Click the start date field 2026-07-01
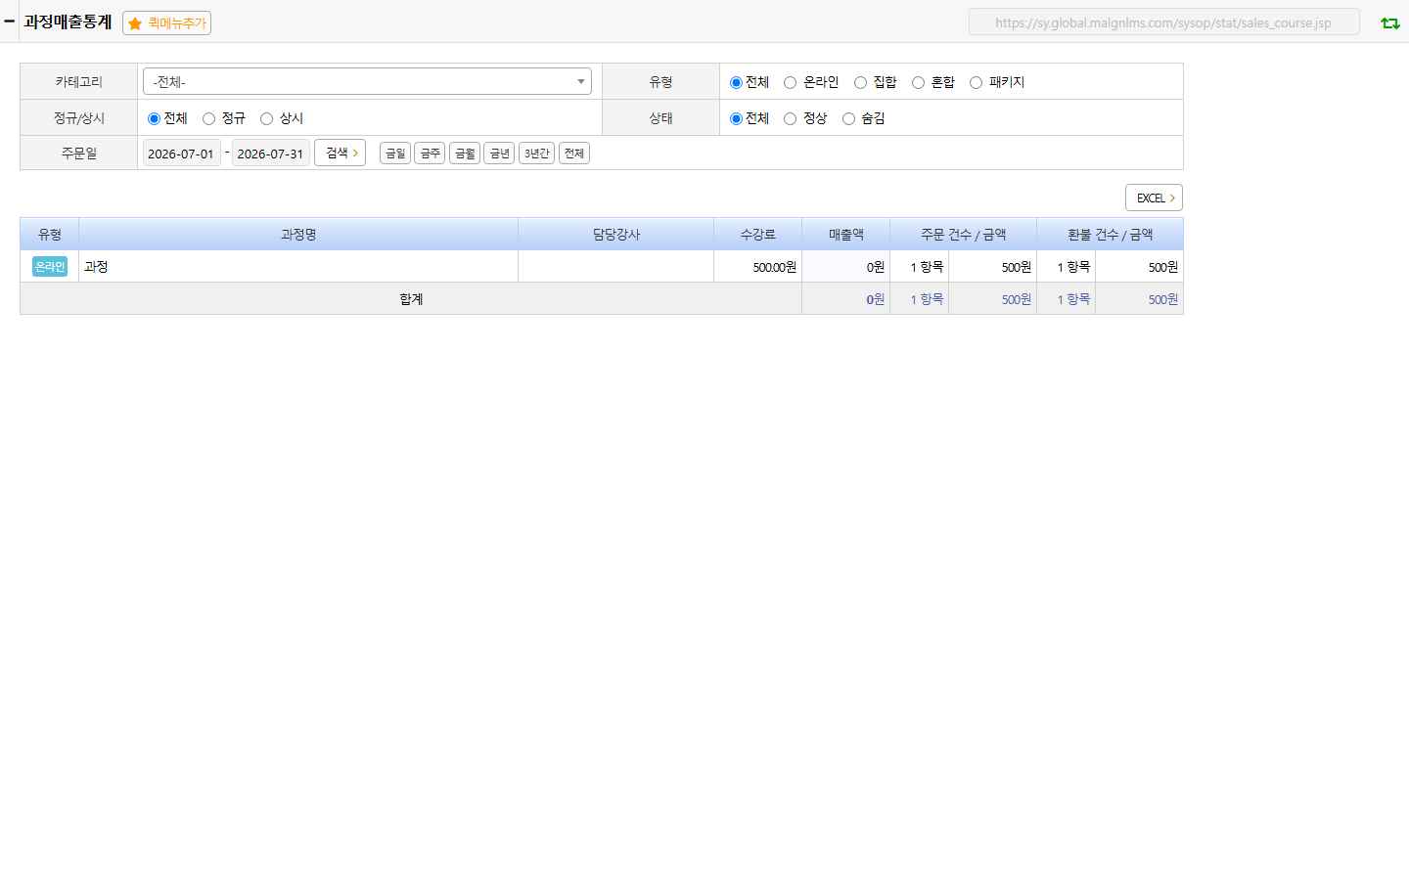 point(181,154)
